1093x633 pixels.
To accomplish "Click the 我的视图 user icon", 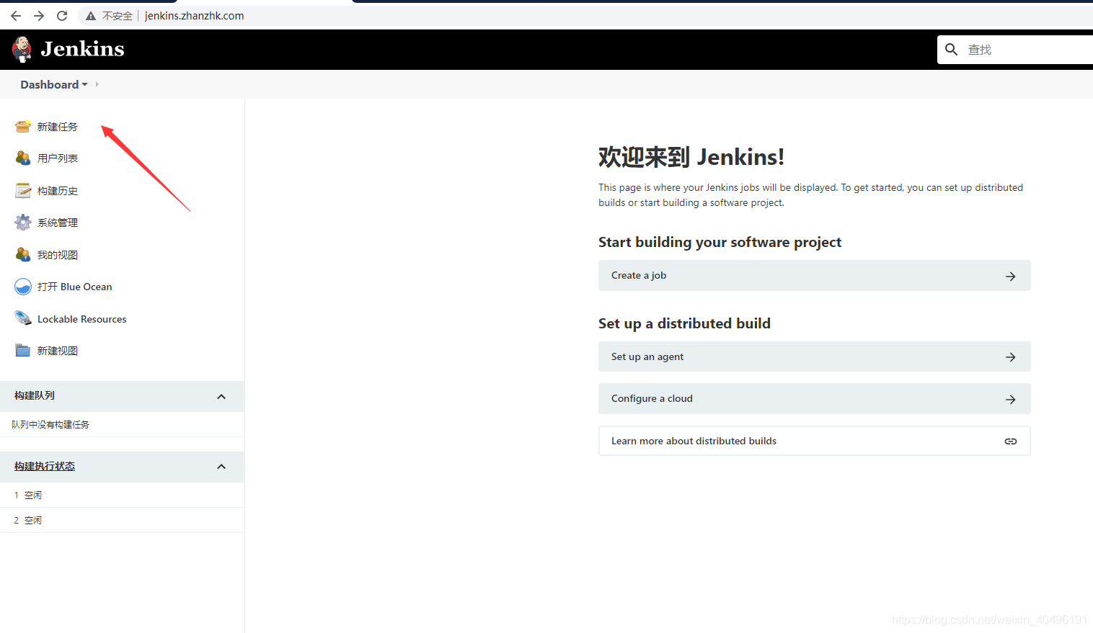I will tap(23, 255).
